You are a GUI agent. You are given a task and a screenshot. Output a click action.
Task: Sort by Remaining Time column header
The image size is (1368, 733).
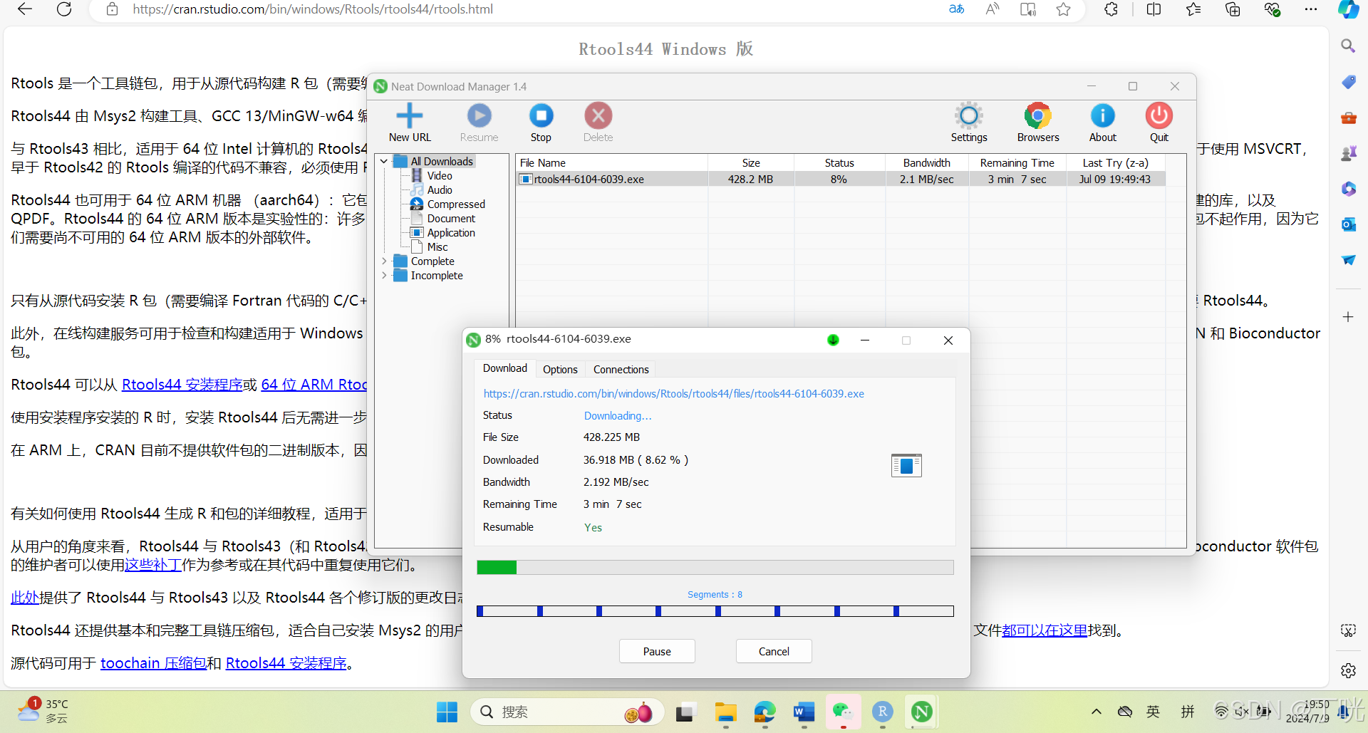pos(1017,163)
